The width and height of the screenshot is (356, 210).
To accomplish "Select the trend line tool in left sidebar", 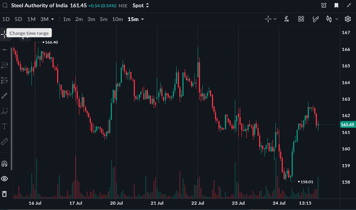I will [x=4, y=50].
